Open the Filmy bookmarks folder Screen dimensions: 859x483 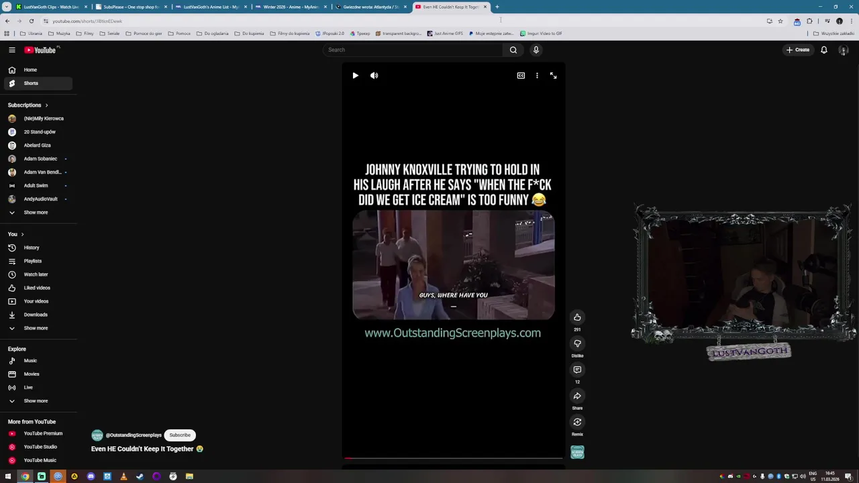coord(86,34)
